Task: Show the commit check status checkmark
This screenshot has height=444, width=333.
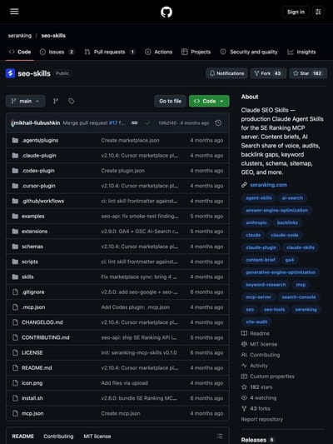Action: [x=147, y=123]
